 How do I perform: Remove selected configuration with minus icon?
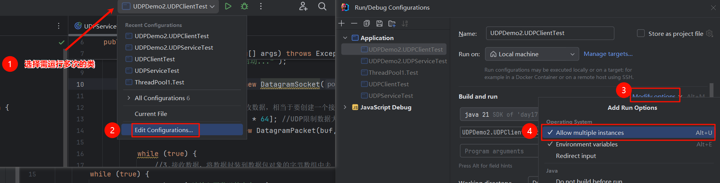354,24
